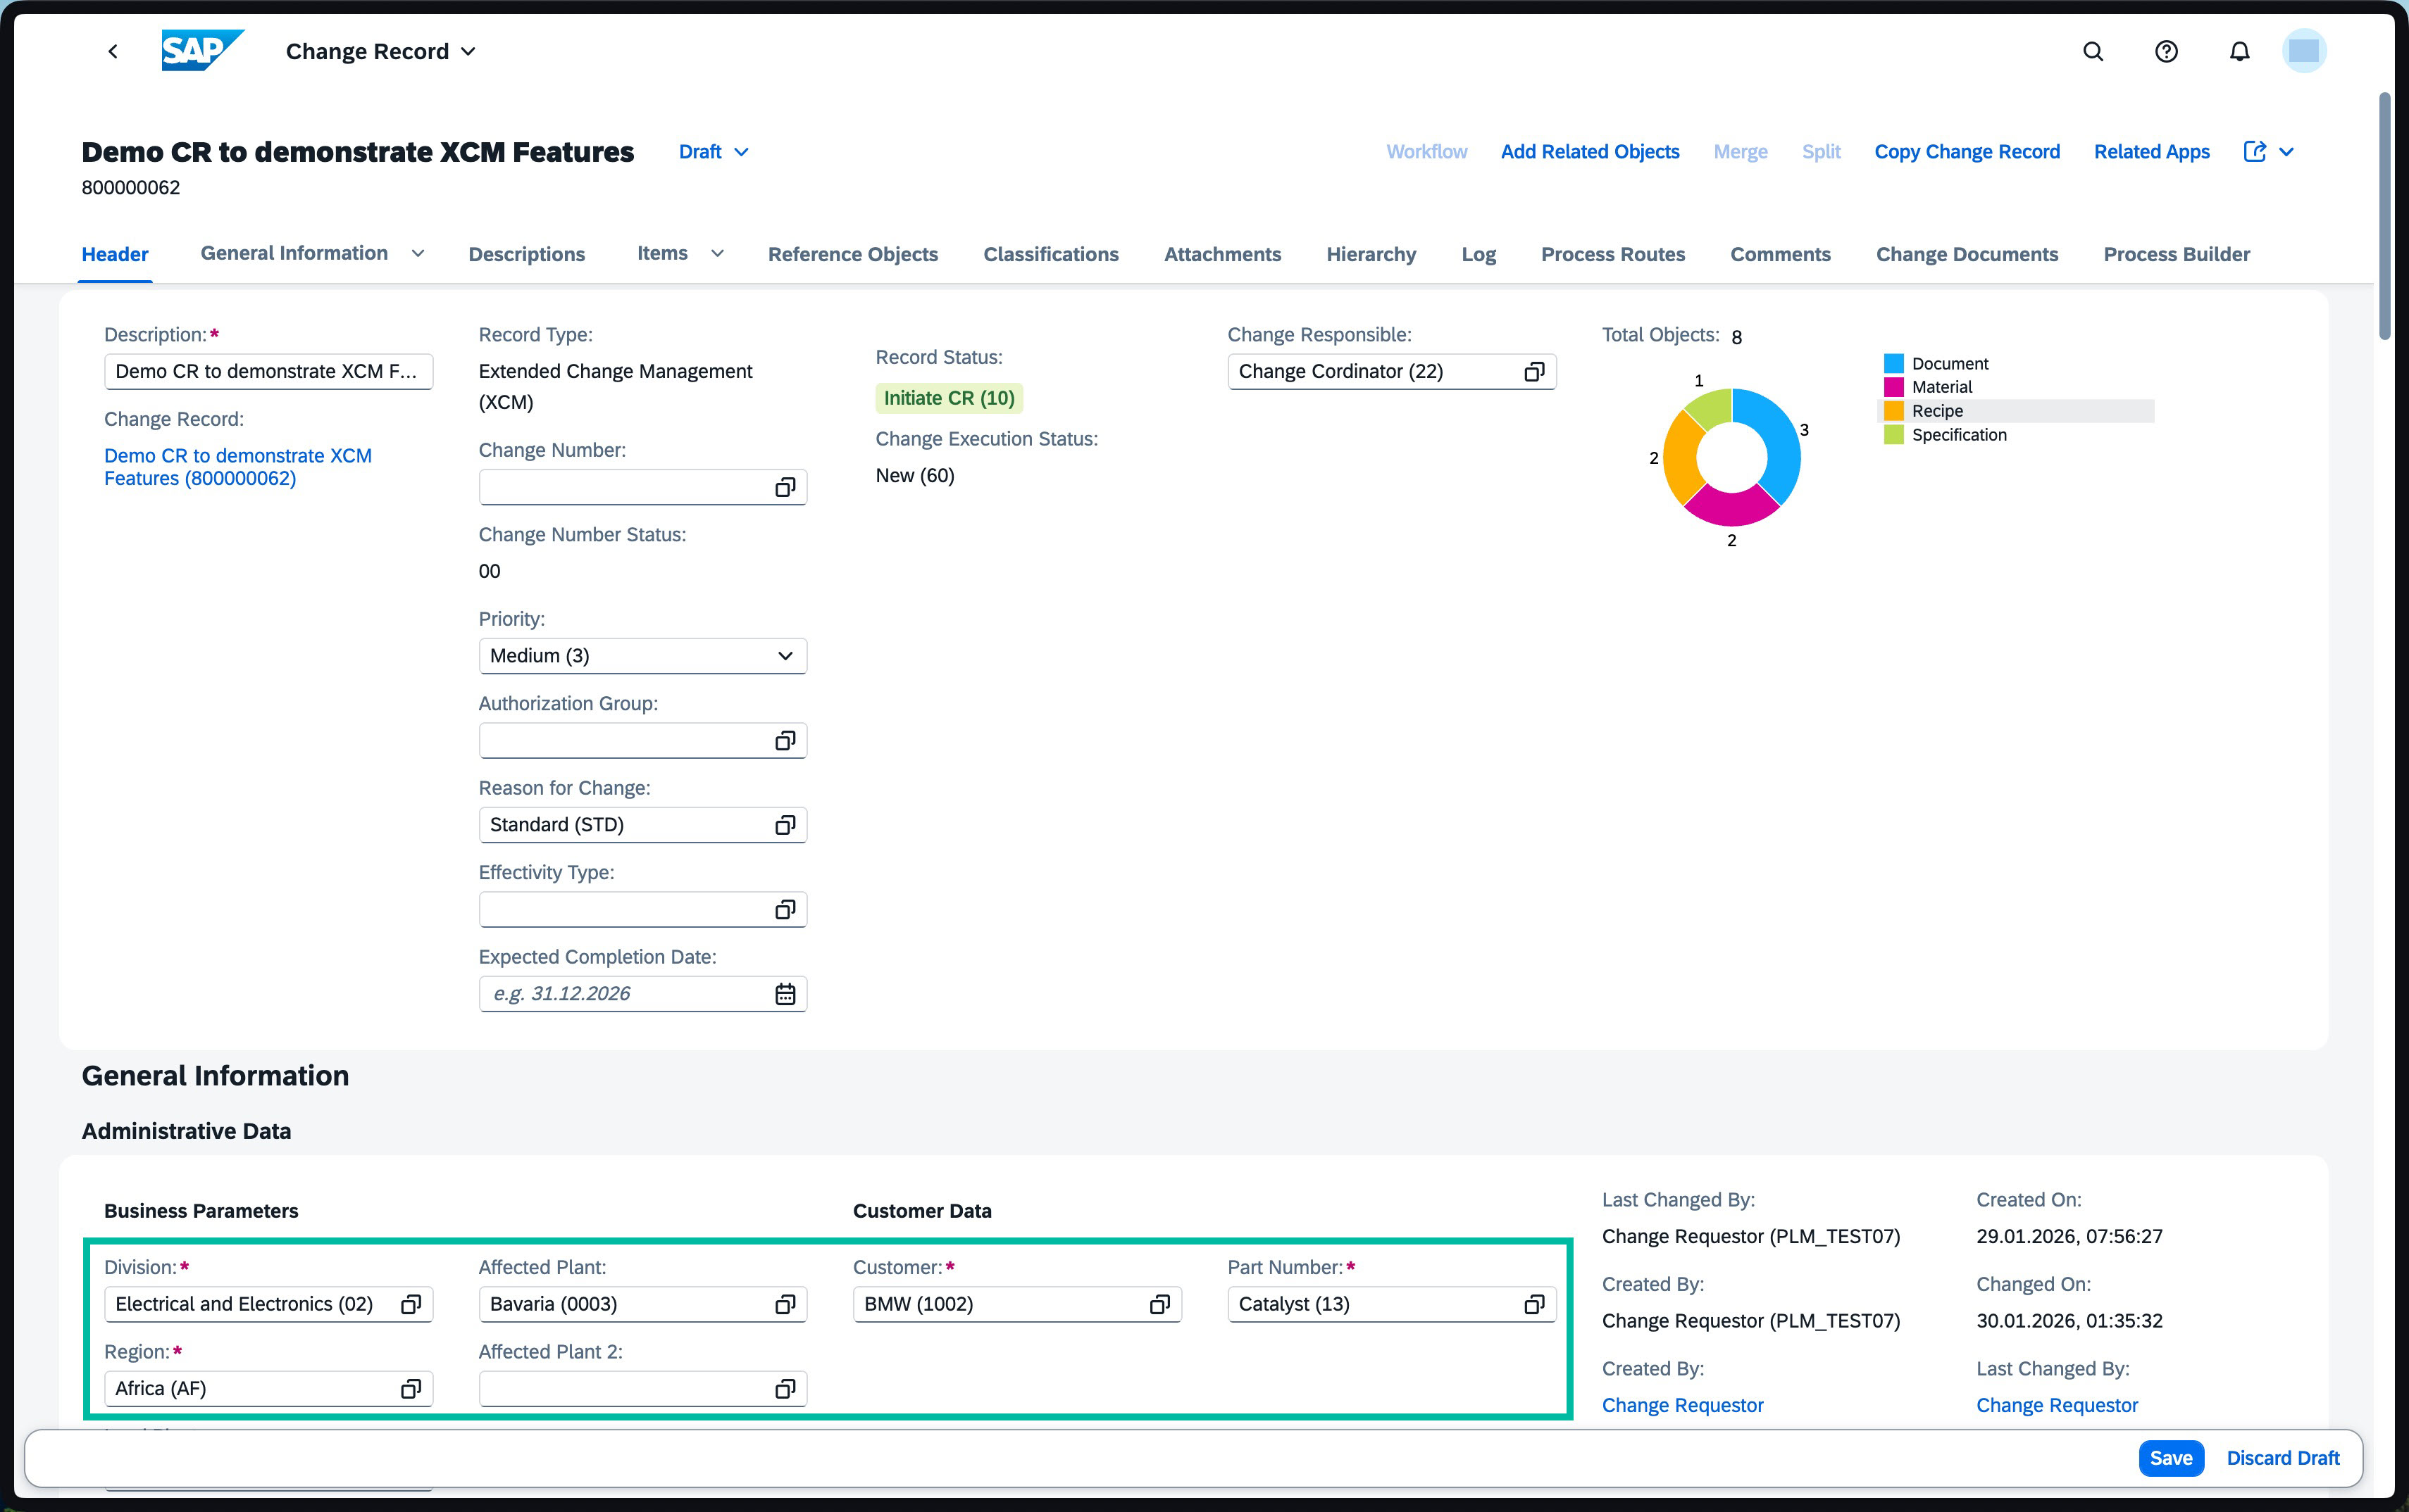The image size is (2409, 1512).
Task: Open notifications bell icon
Action: 2239,52
